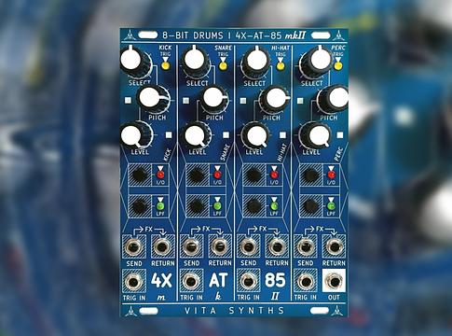452x336 pixels.
Task: Click the Kick LEVEL knob
Action: click(x=136, y=135)
